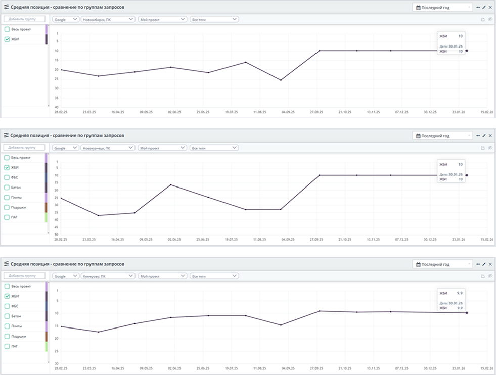496x375 pixels.
Task: Open the Мой проект selector in the Кемерово panel
Action: pyautogui.click(x=162, y=276)
